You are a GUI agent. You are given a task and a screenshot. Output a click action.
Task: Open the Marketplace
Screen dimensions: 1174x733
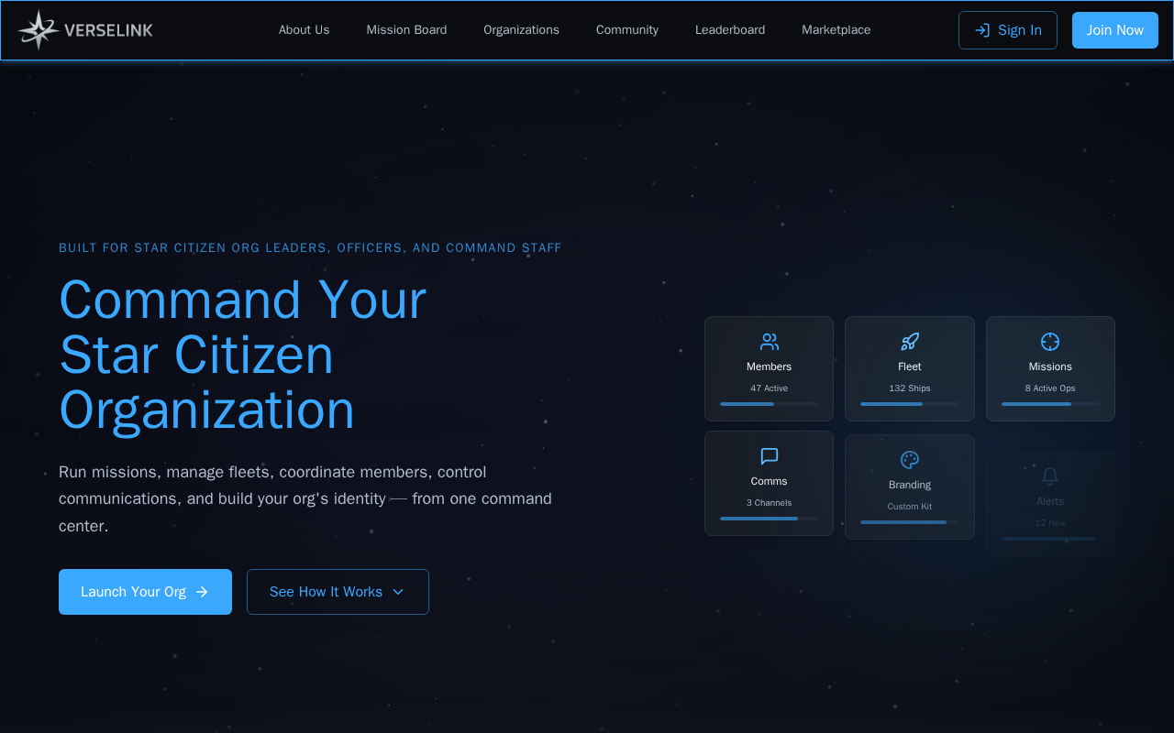(836, 30)
